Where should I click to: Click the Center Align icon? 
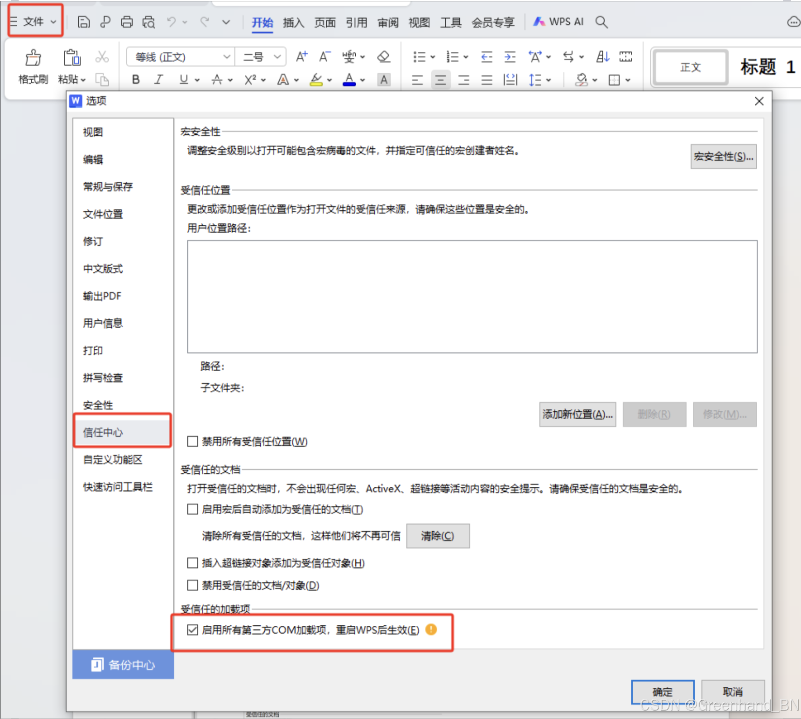click(440, 80)
